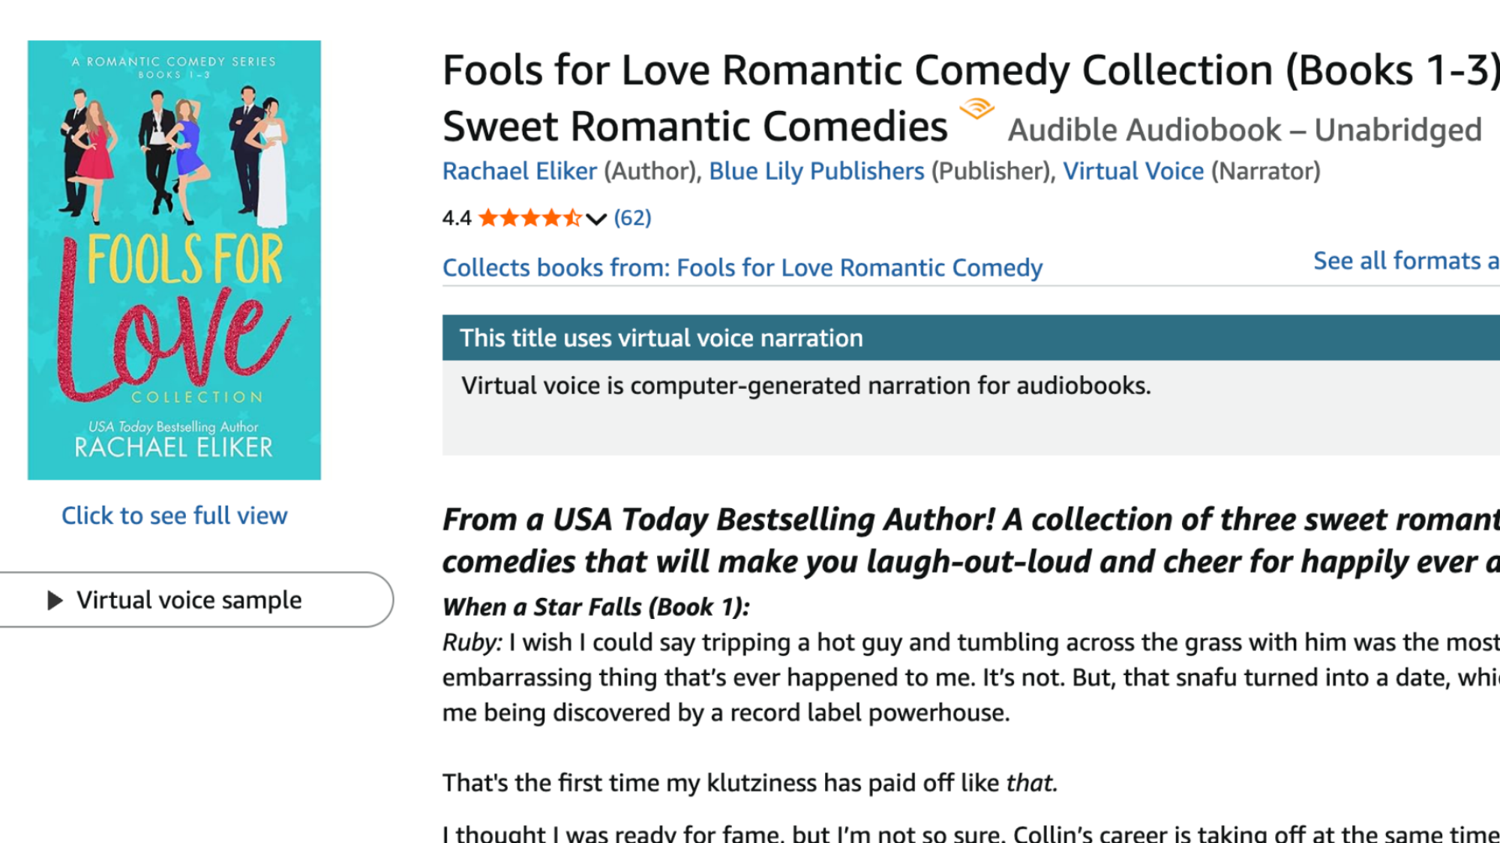
Task: Select the play triangle on Virtual voice sample
Action: [52, 599]
